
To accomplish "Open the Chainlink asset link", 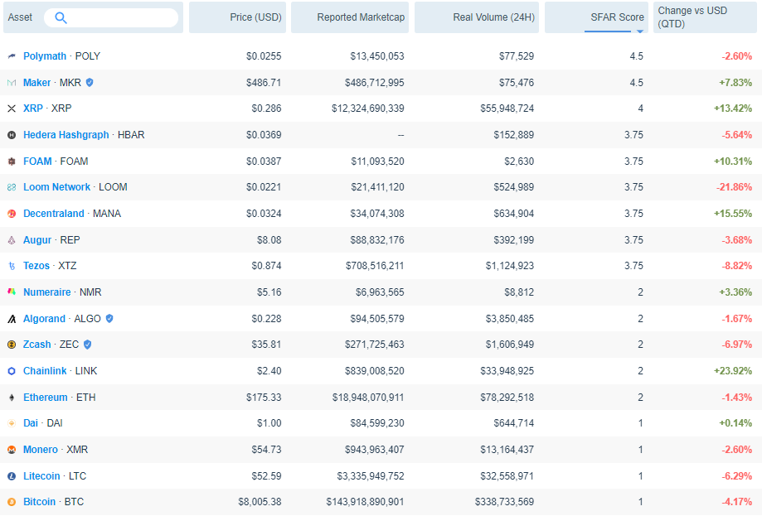I will [46, 371].
